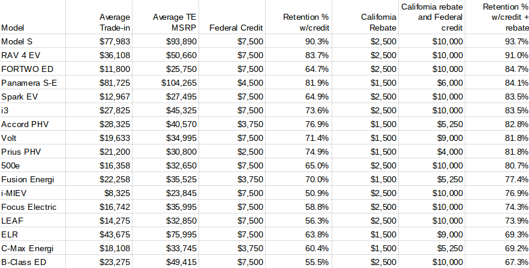Image resolution: width=529 pixels, height=268 pixels.
Task: Click the B-Class ED MSRP $49,415
Action: (x=166, y=262)
